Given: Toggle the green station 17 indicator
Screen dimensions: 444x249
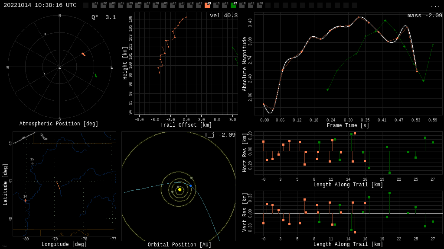Looking at the screenshot, I should 233,5.
